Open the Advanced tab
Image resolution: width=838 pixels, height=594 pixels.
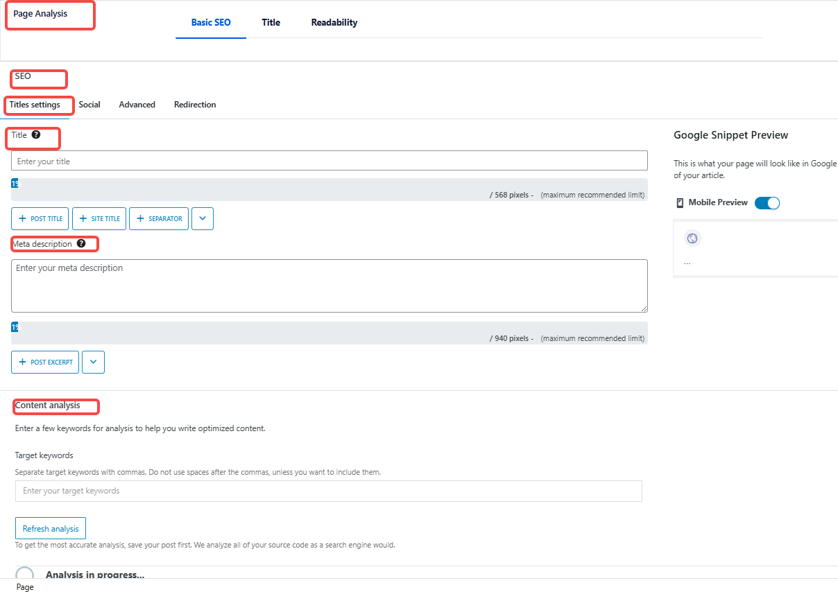click(x=137, y=105)
